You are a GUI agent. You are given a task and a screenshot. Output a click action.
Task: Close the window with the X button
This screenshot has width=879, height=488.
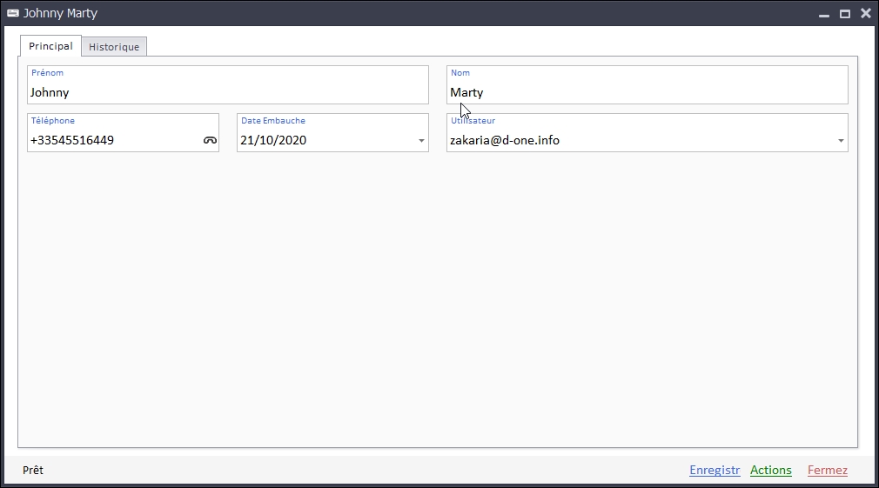click(x=865, y=13)
